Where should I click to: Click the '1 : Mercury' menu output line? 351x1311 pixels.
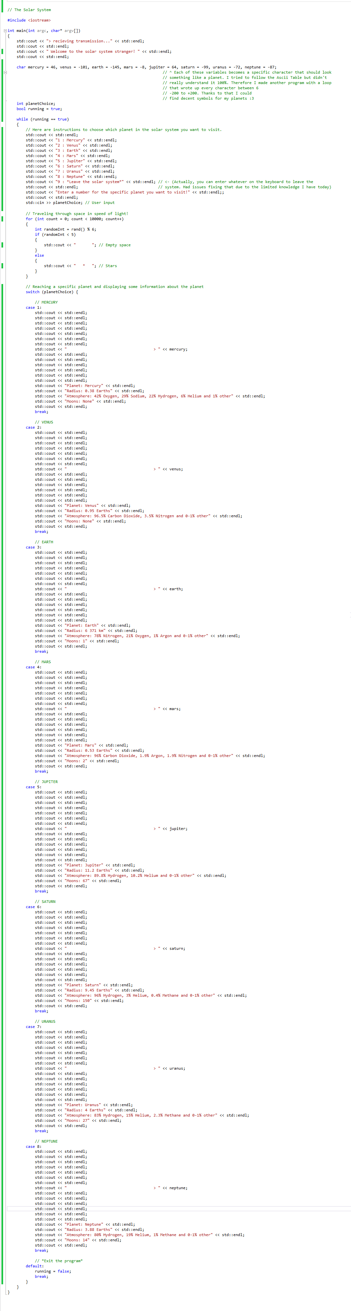[71, 140]
